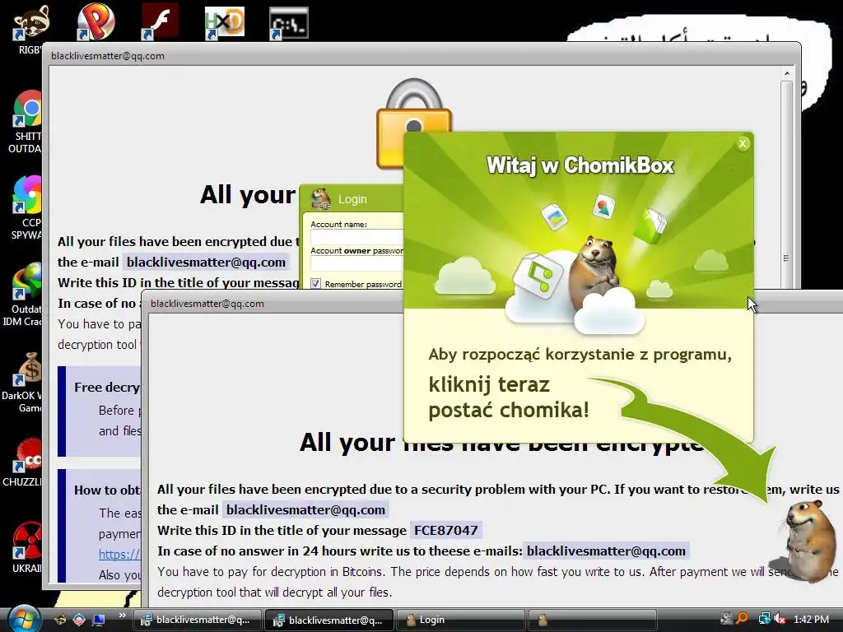Switch to first blacklivesmatter taskbar window
Viewport: 843px width, 632px height.
[198, 620]
